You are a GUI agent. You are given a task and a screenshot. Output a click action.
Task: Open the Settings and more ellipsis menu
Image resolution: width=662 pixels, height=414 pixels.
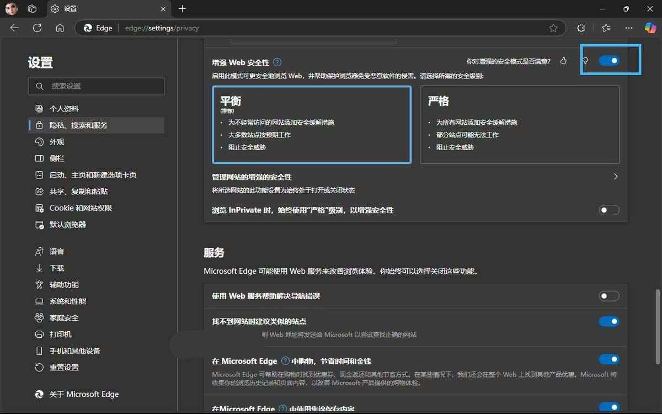pyautogui.click(x=629, y=28)
